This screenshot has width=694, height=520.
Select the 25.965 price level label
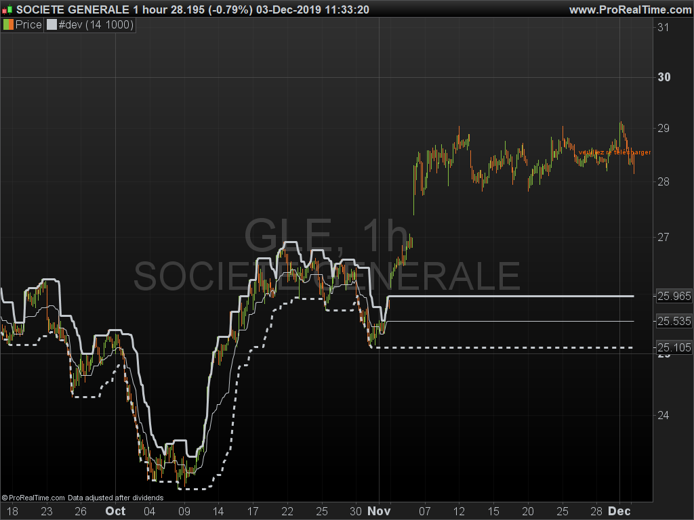pos(674,297)
